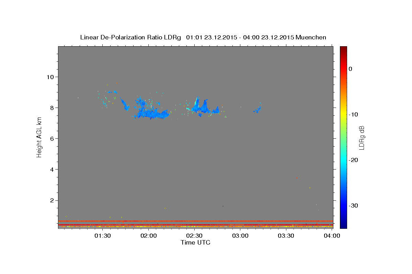Click the 'Time UTC' axis label
Screen dimensions: 412x274
point(195,242)
